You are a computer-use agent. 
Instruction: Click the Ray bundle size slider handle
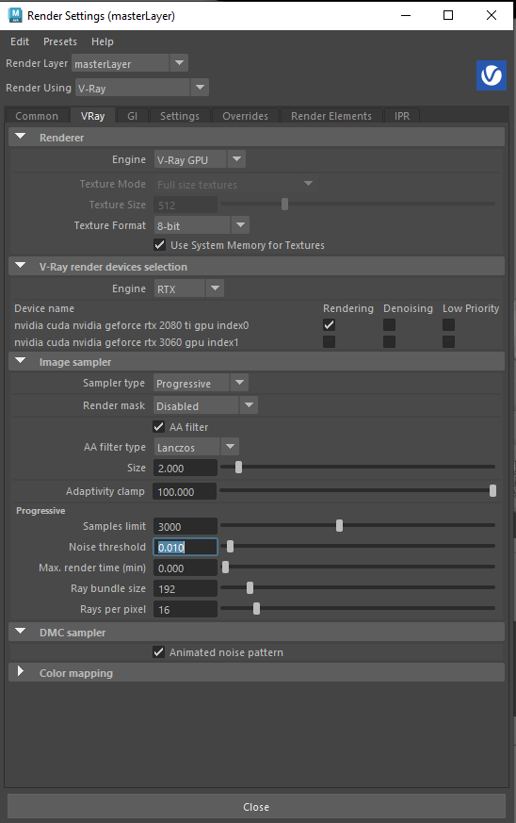click(x=250, y=588)
